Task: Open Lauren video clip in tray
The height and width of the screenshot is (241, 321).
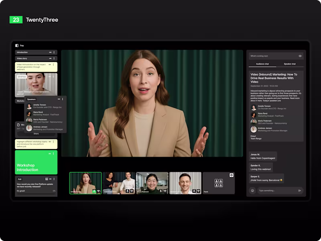Action: coord(36,85)
